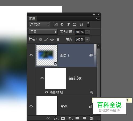Delete layer with trash icon

pos(91,118)
